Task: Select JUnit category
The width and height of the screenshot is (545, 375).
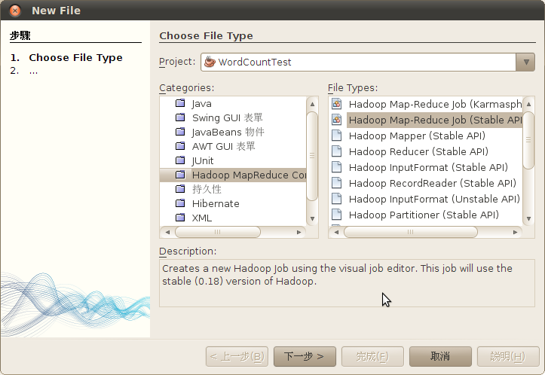Action: (x=233, y=160)
